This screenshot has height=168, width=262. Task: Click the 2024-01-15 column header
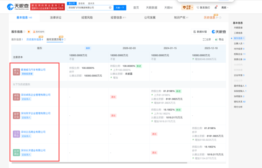pyautogui.click(x=170, y=48)
